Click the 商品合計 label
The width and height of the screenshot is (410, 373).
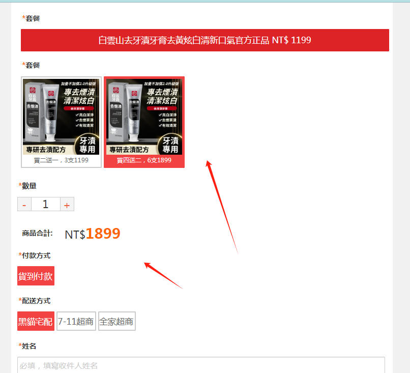pos(38,234)
